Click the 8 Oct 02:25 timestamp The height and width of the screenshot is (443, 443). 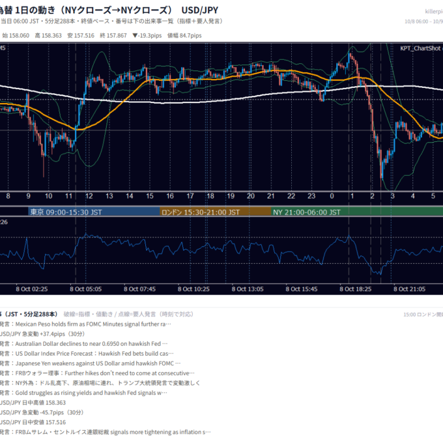[x=32, y=289]
